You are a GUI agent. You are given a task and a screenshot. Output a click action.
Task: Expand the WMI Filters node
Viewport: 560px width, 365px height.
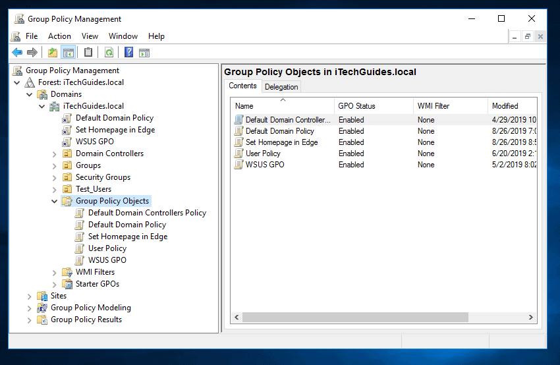point(55,272)
